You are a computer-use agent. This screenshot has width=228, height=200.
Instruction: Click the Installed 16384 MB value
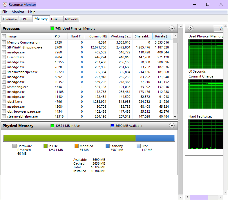[98, 171]
